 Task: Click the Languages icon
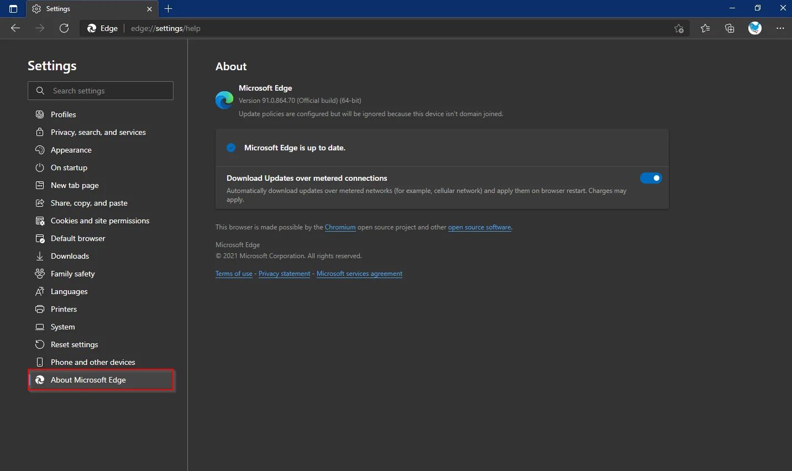coord(40,291)
